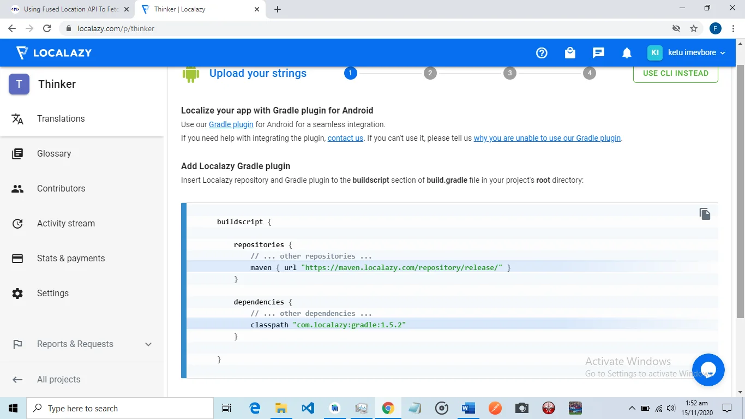Open File Explorer from the taskbar
The height and width of the screenshot is (419, 745).
[x=281, y=408]
